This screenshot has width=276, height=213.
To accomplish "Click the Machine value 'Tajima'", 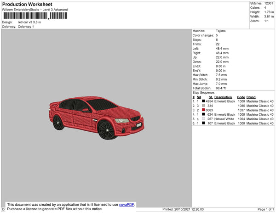I will tap(221, 31).
